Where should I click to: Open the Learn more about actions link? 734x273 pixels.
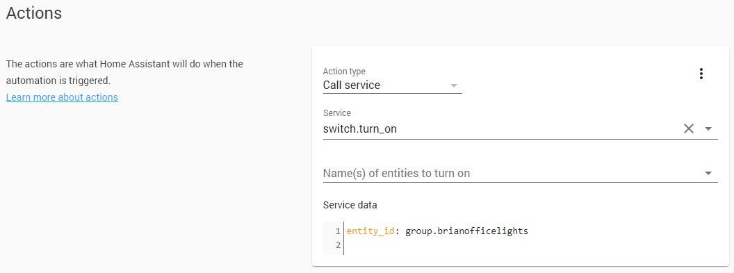pyautogui.click(x=62, y=97)
